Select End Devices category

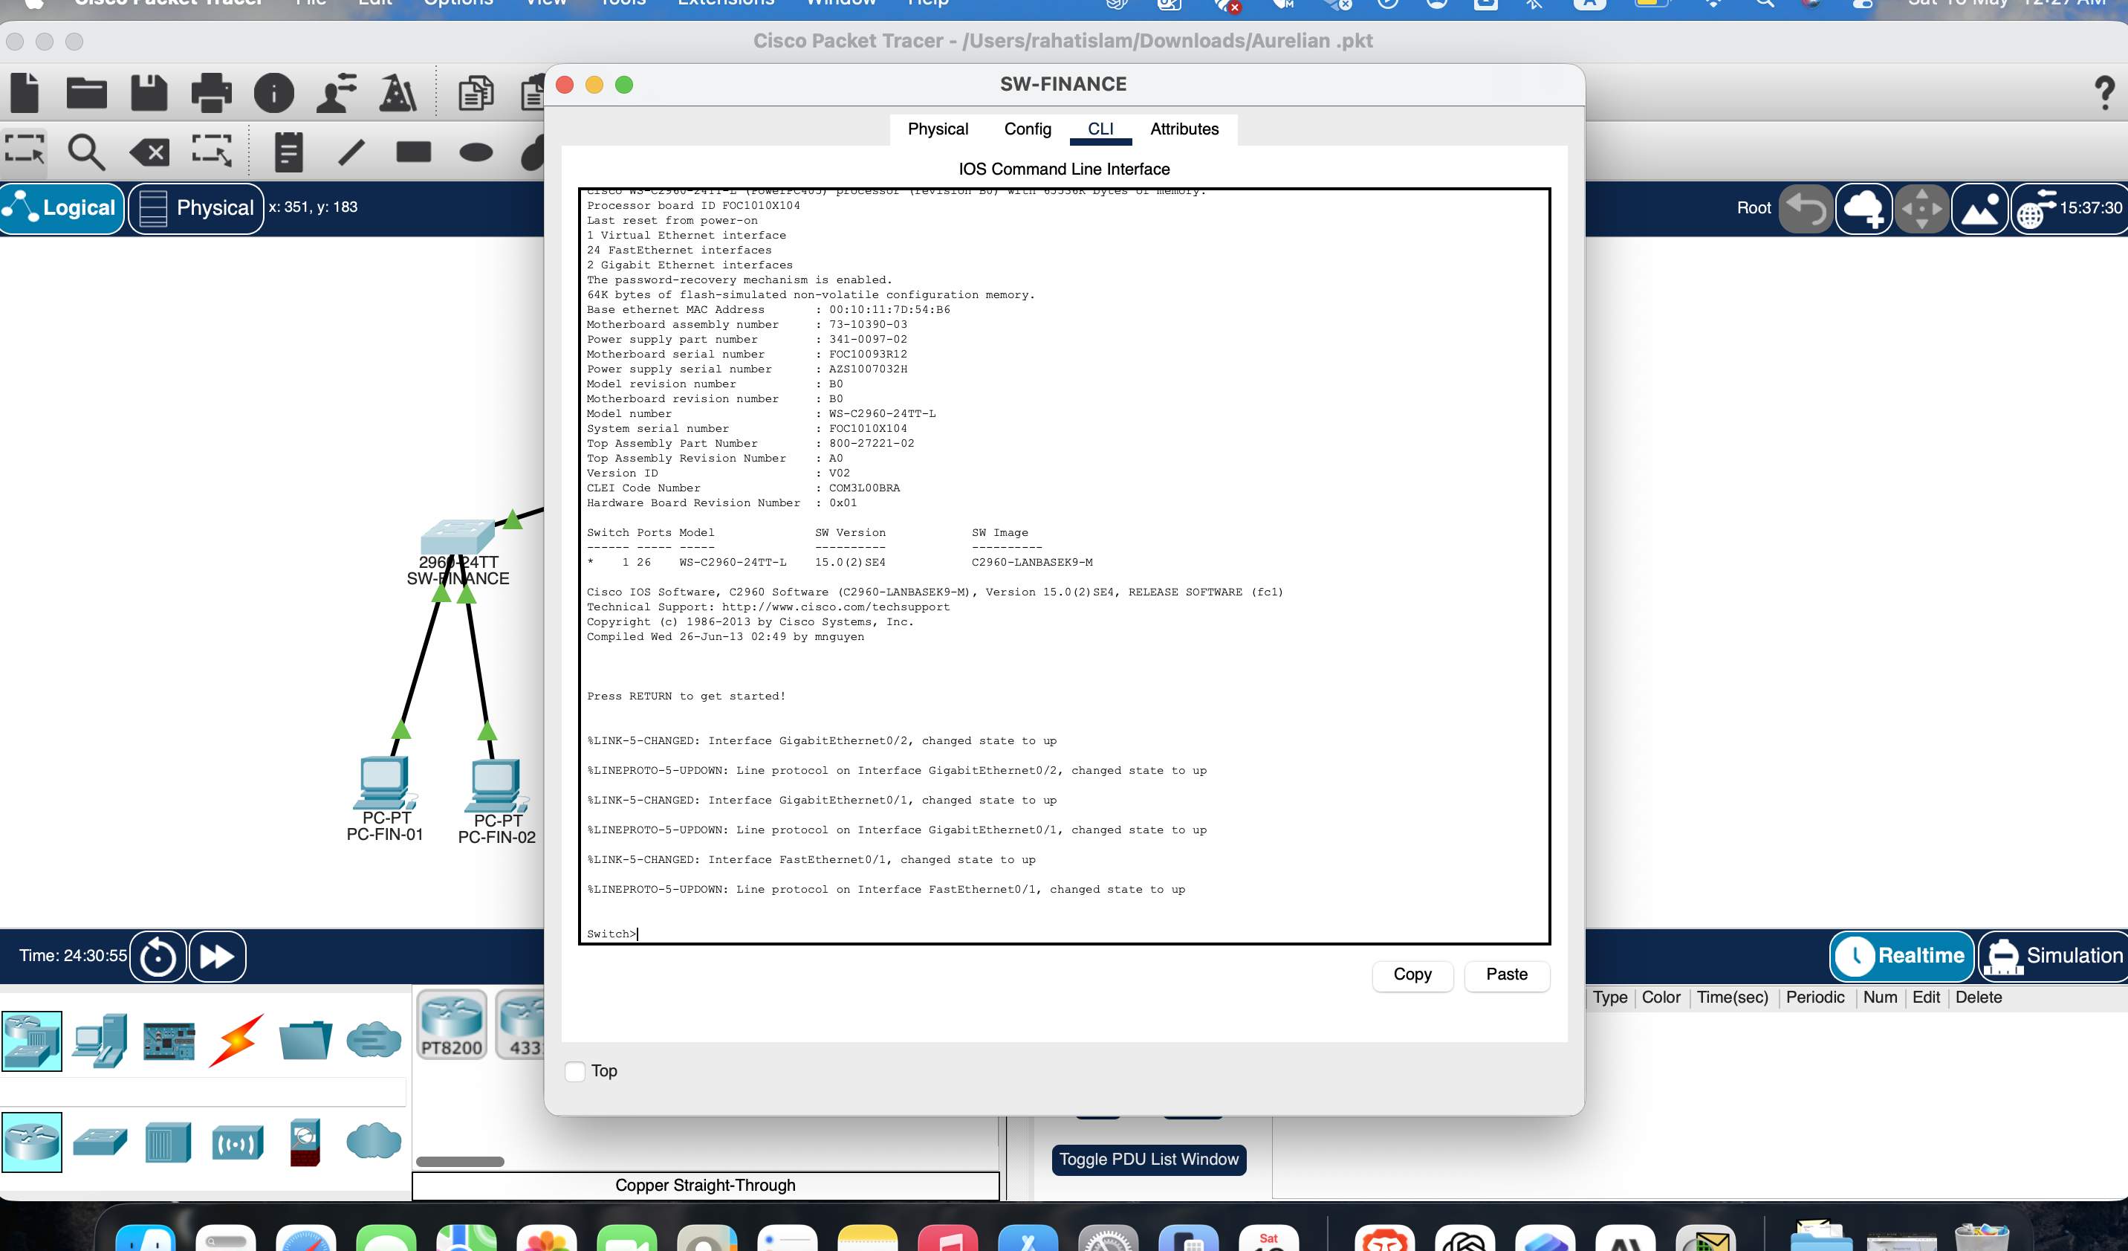click(x=100, y=1041)
